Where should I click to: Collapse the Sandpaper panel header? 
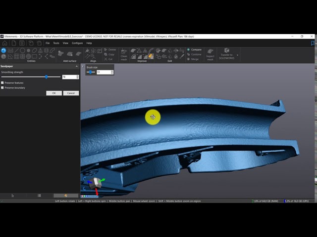[76, 66]
